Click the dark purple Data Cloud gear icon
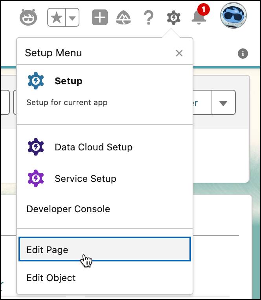Screen dimensions: 261x300 36,147
